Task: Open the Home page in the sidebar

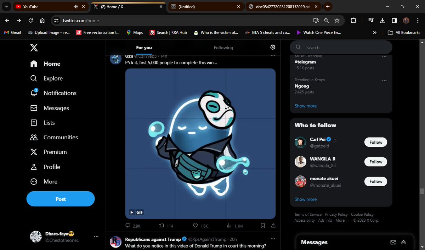Action: (x=45, y=64)
